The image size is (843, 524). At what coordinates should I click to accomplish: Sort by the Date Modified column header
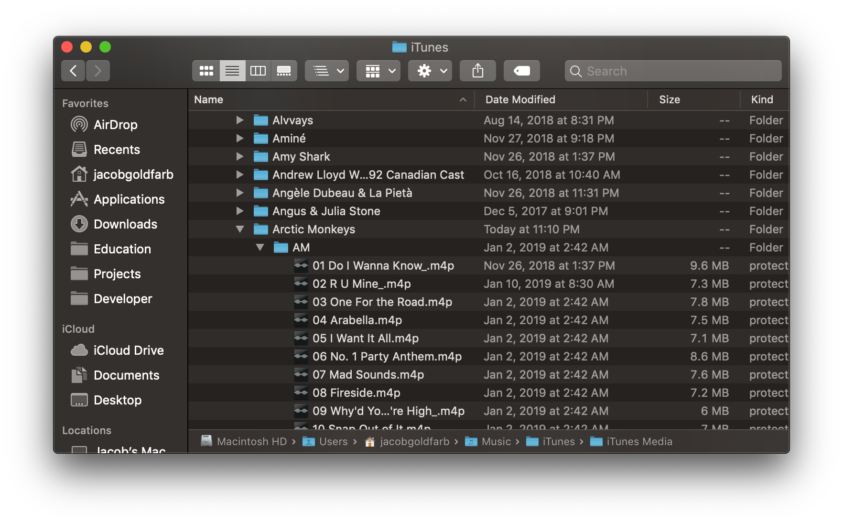pos(561,99)
